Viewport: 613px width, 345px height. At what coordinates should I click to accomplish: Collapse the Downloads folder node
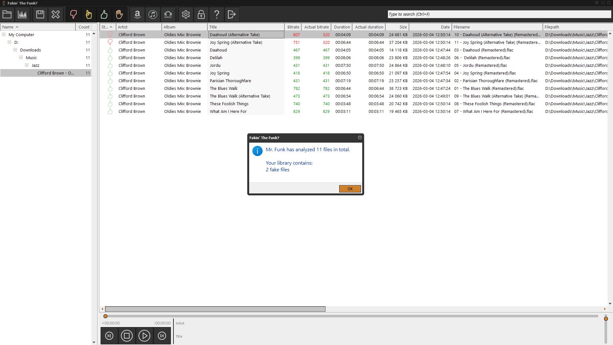pyautogui.click(x=15, y=50)
